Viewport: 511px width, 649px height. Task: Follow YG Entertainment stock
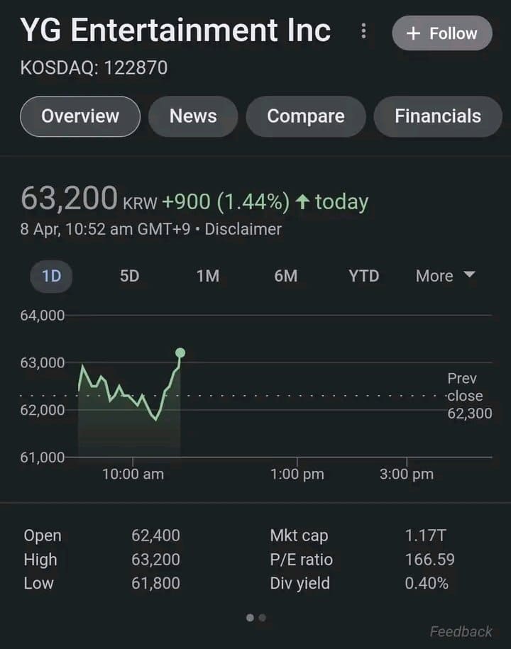442,33
